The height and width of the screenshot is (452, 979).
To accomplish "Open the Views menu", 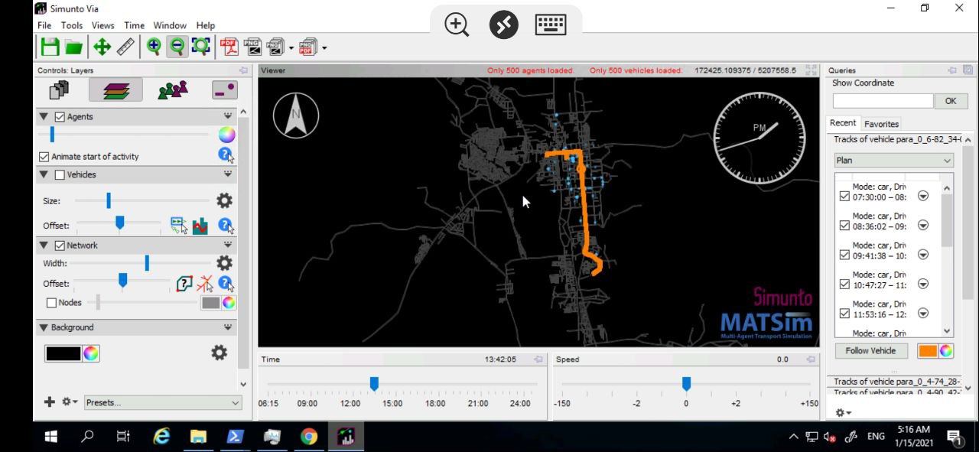I will tap(102, 25).
